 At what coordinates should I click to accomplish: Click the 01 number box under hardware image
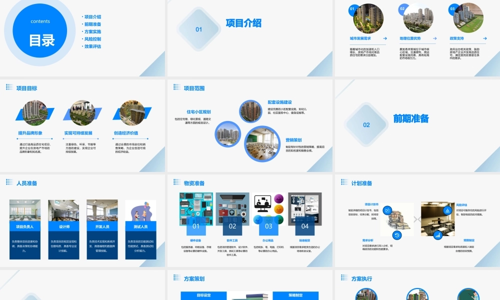coord(196,226)
